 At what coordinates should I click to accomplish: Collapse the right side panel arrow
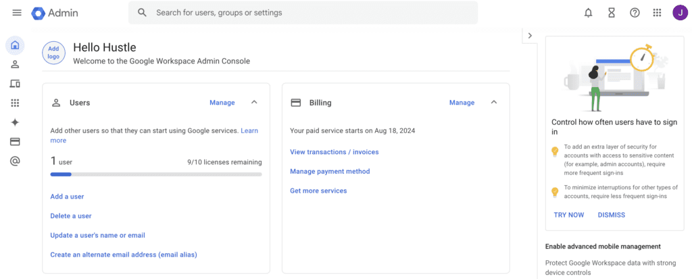(x=530, y=36)
